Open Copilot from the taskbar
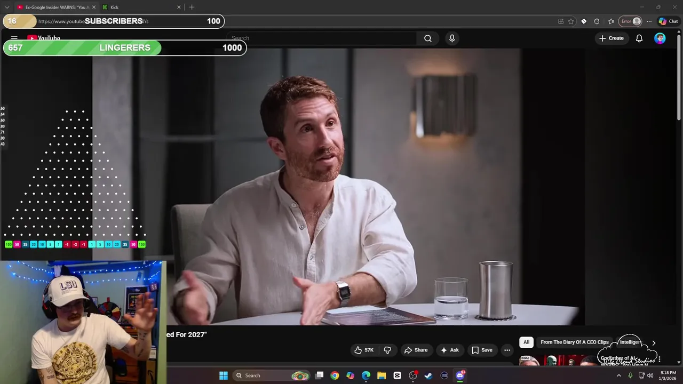Viewport: 683px width, 384px height. pos(350,375)
